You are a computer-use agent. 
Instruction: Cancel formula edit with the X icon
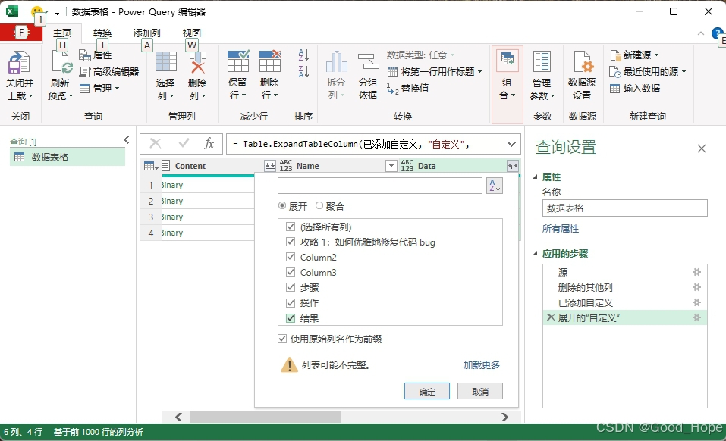point(156,143)
